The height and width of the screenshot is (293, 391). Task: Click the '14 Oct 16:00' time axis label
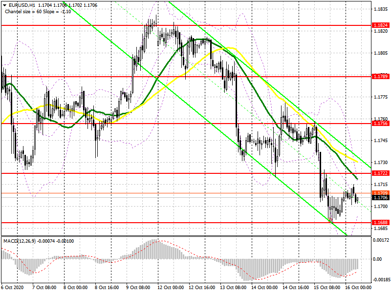(x=296, y=288)
